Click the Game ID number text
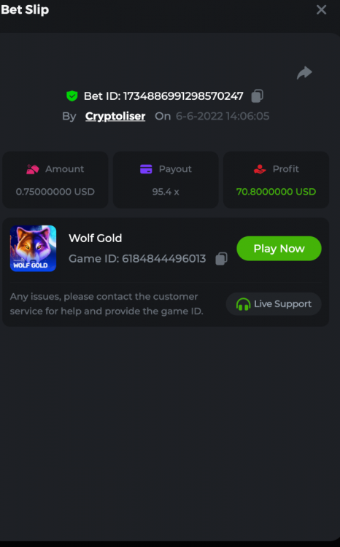The height and width of the screenshot is (547, 340). tap(163, 259)
